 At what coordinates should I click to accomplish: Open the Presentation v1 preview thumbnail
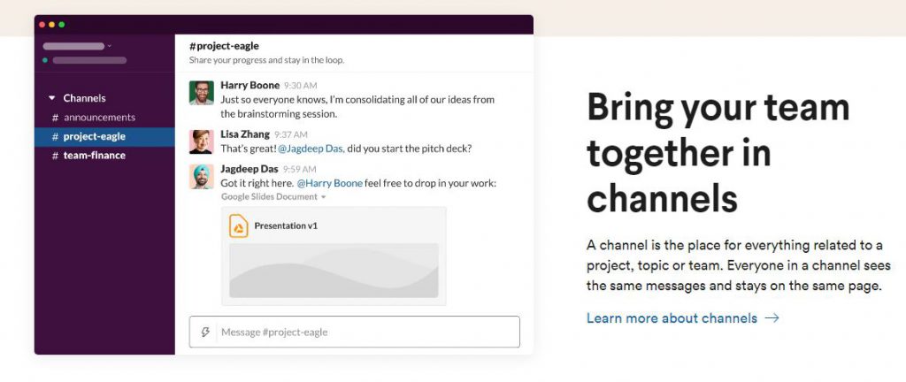coord(334,271)
